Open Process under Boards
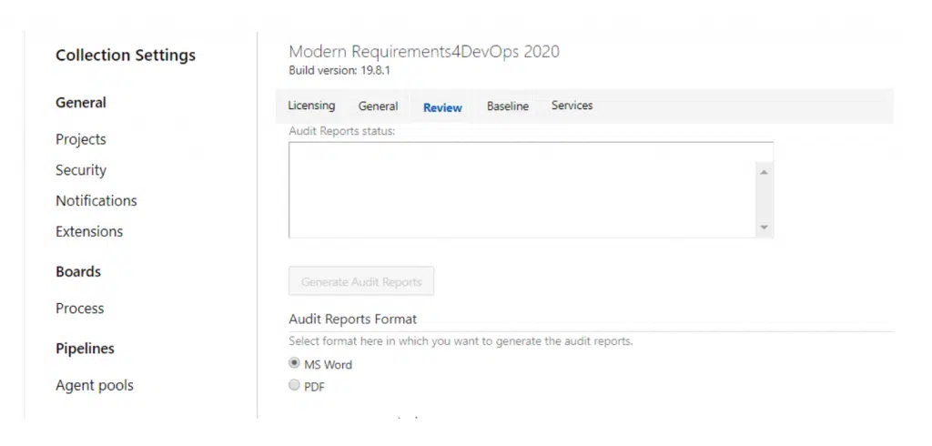This screenshot has height=446, width=932. (x=80, y=309)
